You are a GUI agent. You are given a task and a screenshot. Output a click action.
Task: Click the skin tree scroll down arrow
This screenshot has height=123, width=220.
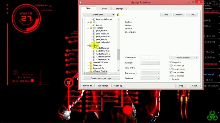(119, 71)
